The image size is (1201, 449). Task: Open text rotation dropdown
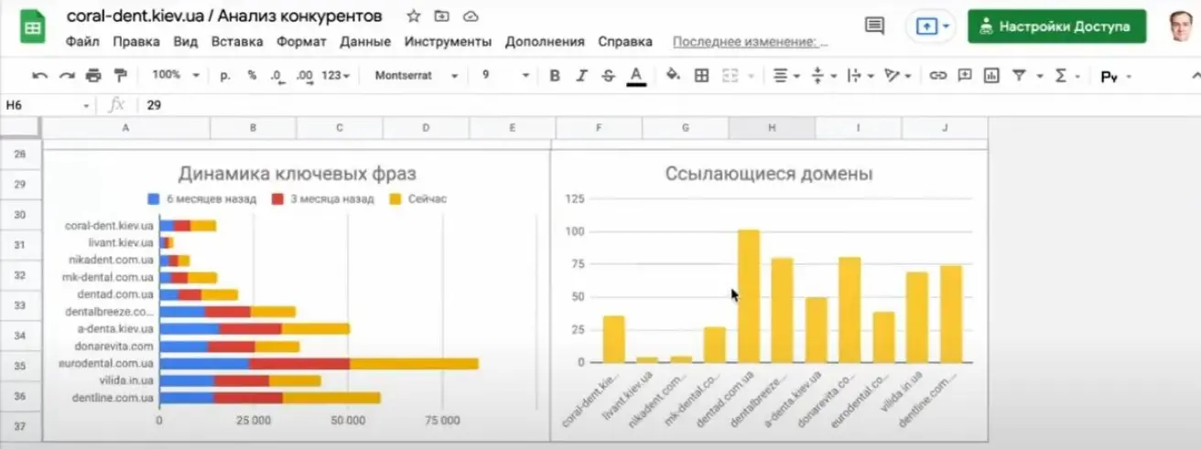tap(898, 76)
